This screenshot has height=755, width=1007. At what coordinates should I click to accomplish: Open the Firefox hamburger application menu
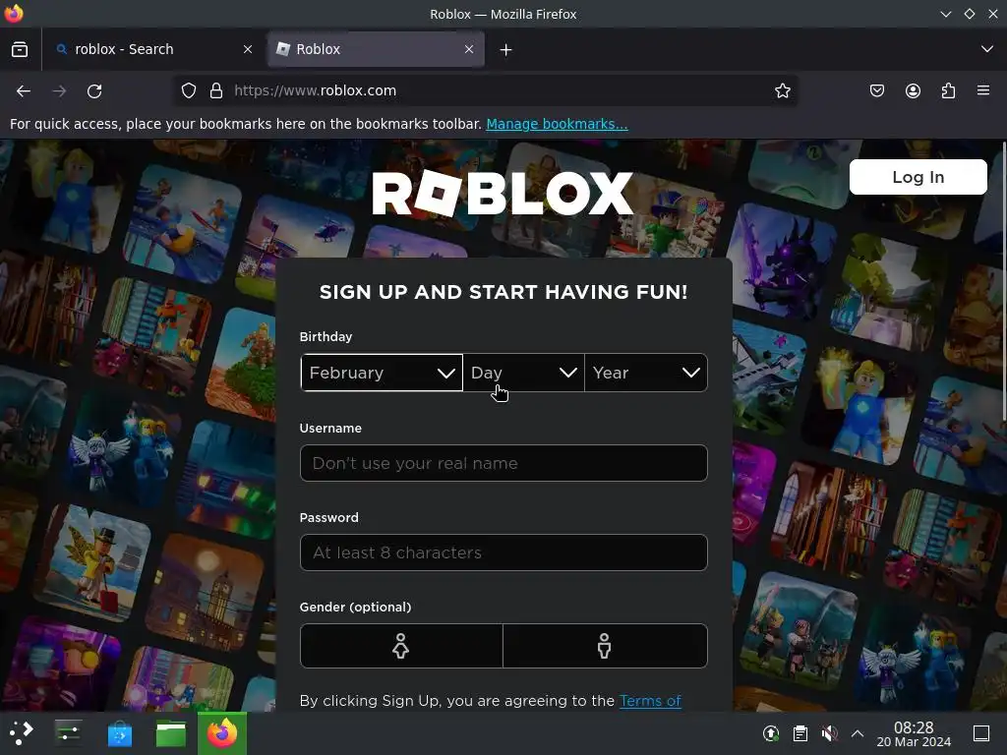[983, 90]
